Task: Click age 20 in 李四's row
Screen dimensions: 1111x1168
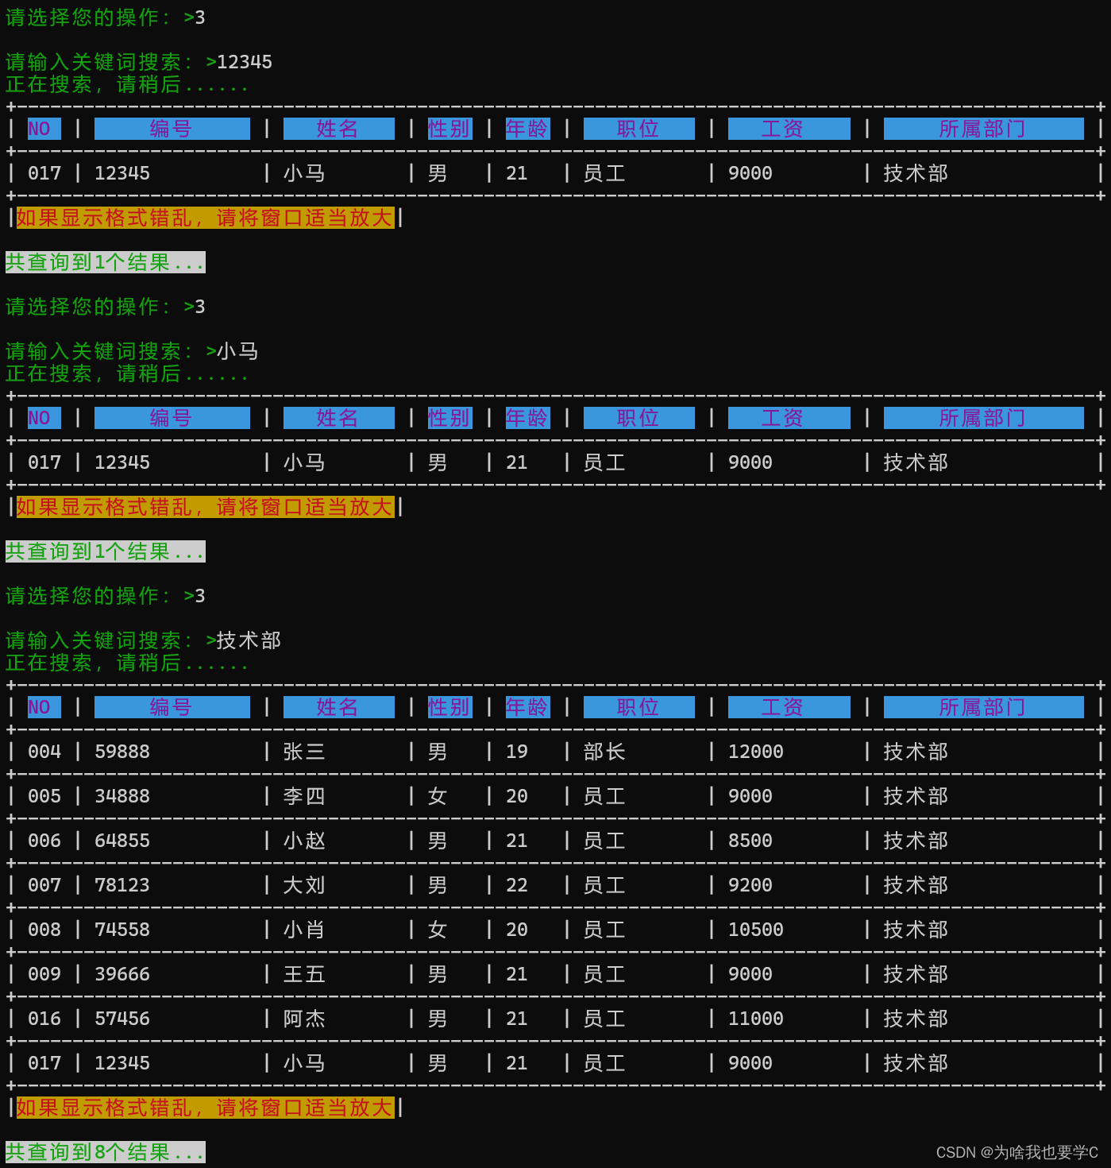Action: (x=517, y=796)
